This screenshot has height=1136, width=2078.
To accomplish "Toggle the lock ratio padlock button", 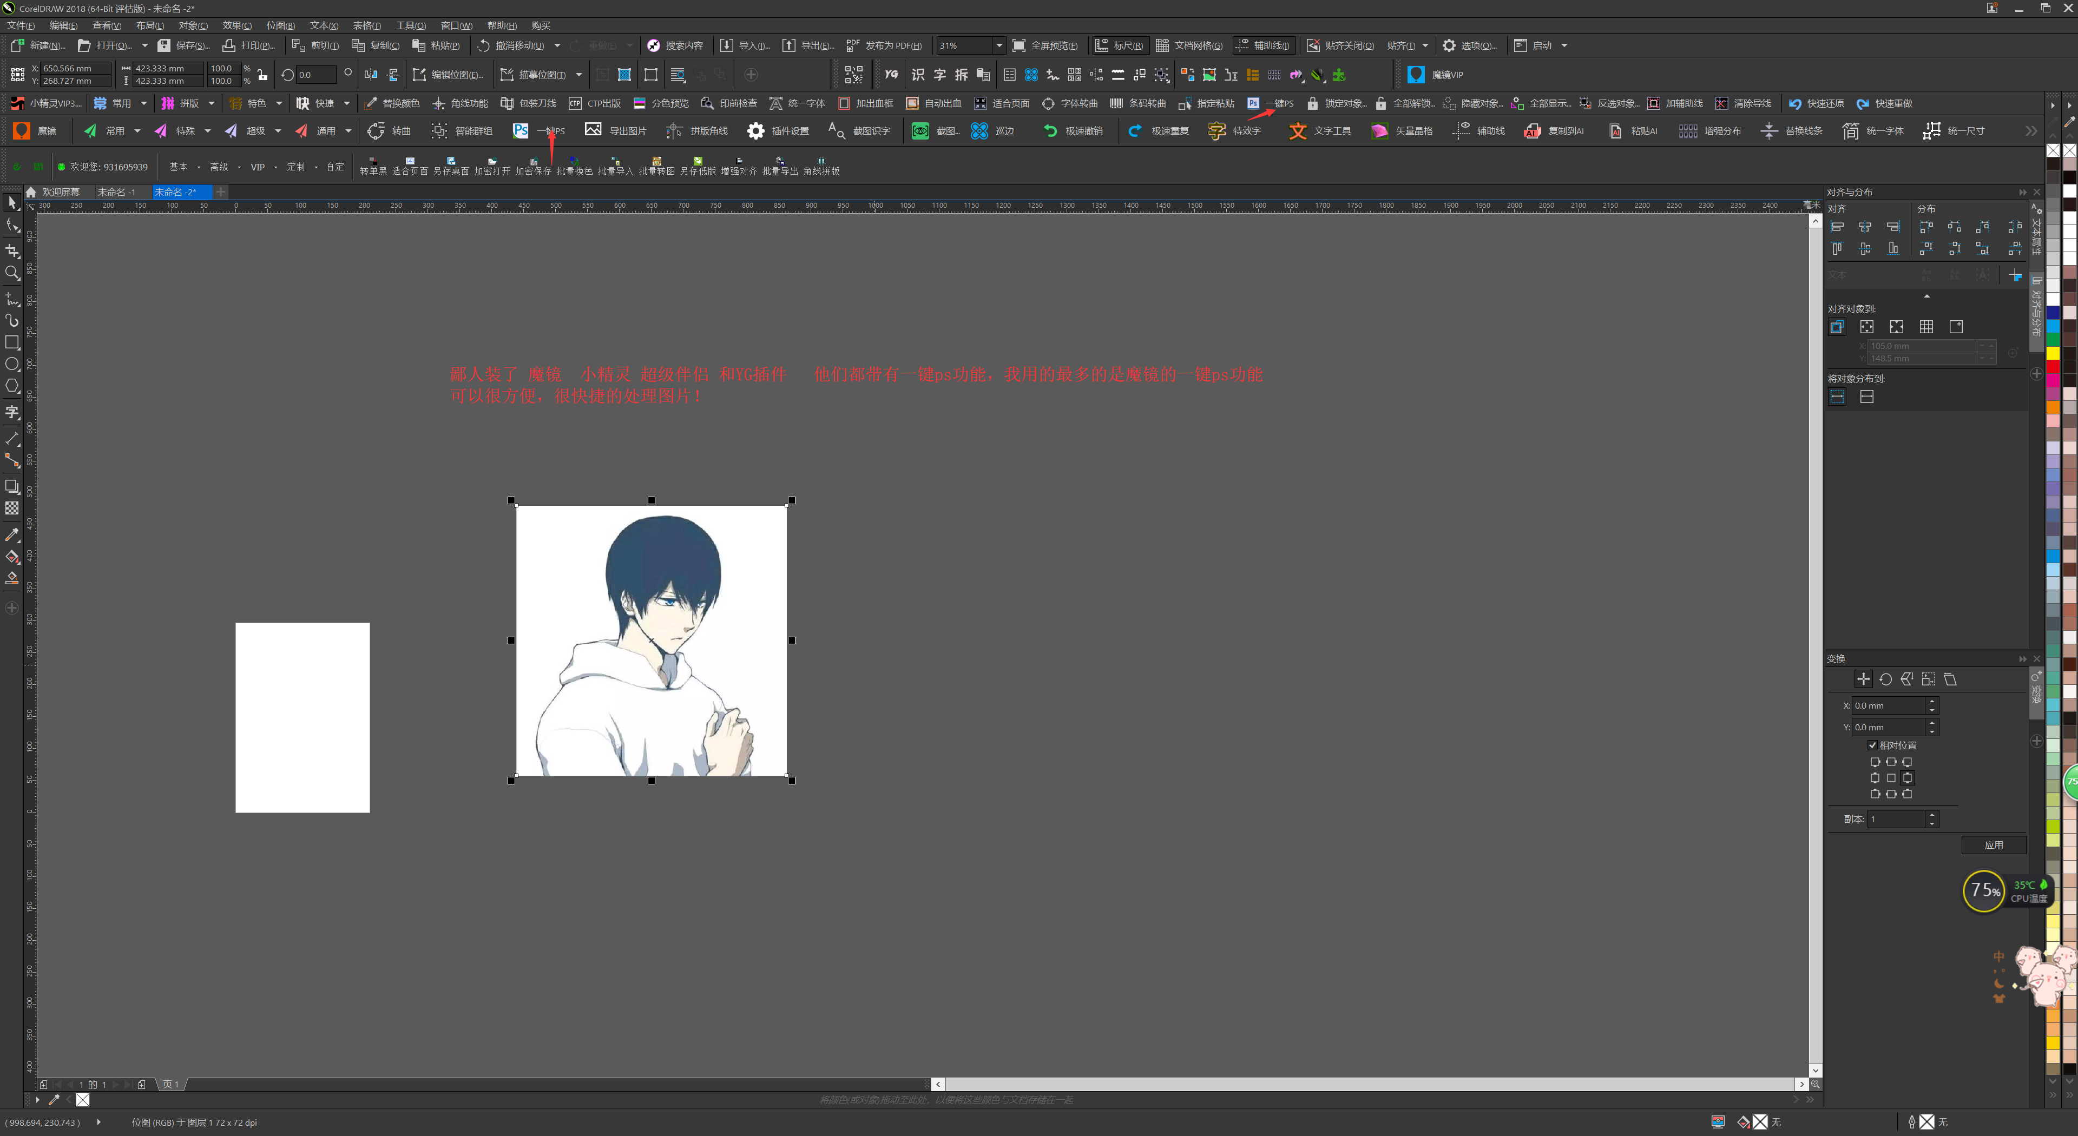I will [262, 75].
